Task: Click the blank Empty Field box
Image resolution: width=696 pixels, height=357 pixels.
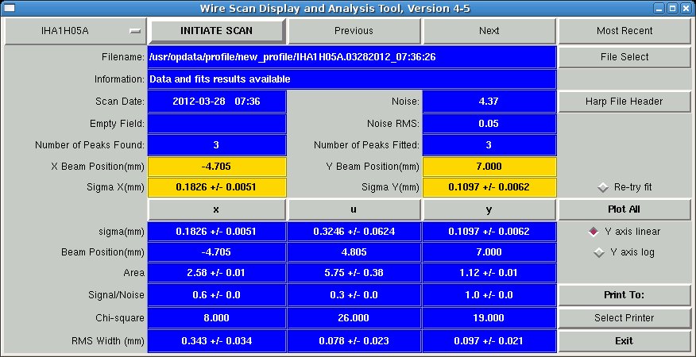Action: coord(217,124)
